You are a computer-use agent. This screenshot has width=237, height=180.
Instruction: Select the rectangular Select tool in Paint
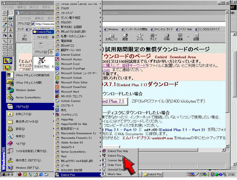[10, 13]
